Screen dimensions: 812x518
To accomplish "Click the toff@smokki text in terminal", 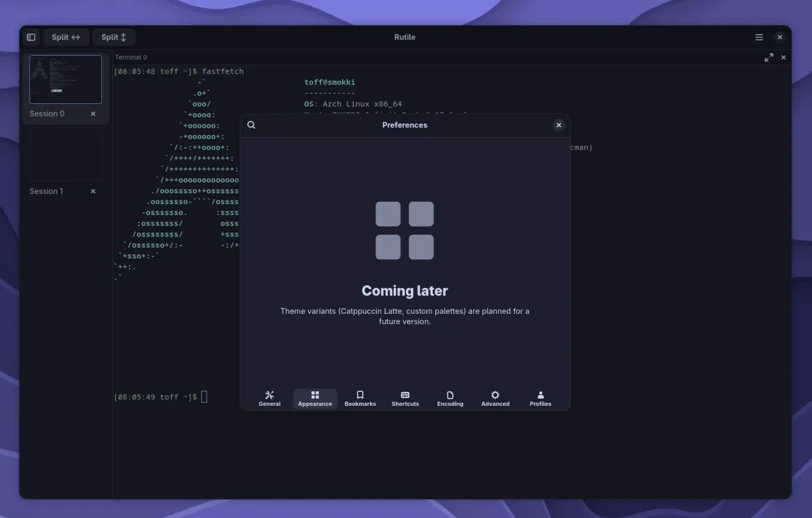I will [330, 82].
